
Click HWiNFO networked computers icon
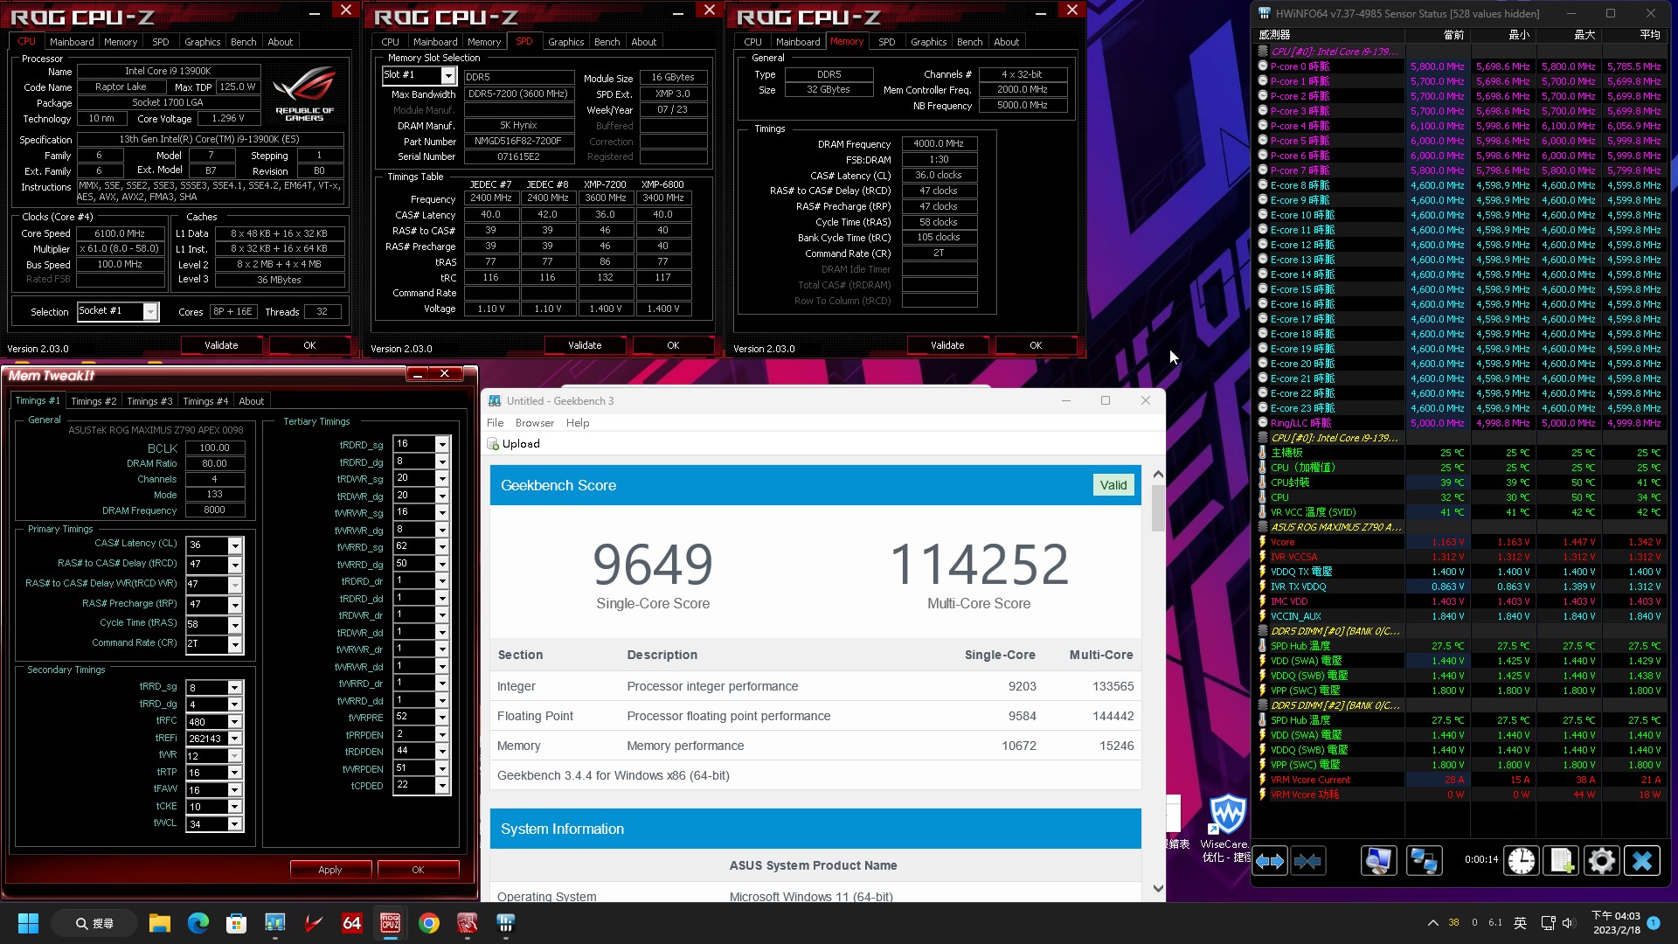tap(1424, 861)
